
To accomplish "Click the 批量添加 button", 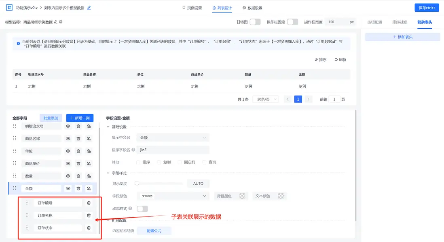I will click(51, 118).
